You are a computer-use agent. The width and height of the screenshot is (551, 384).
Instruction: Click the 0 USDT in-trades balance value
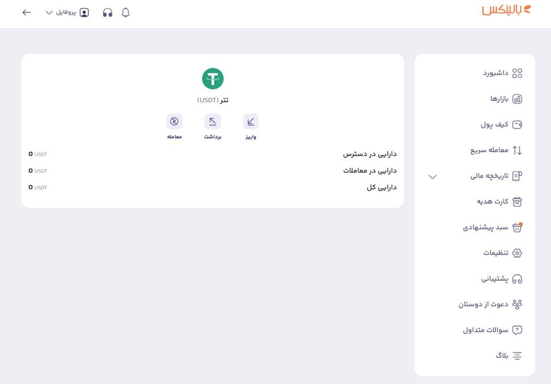tap(37, 171)
